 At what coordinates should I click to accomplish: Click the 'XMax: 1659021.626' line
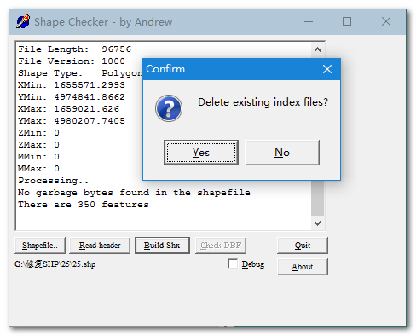68,109
